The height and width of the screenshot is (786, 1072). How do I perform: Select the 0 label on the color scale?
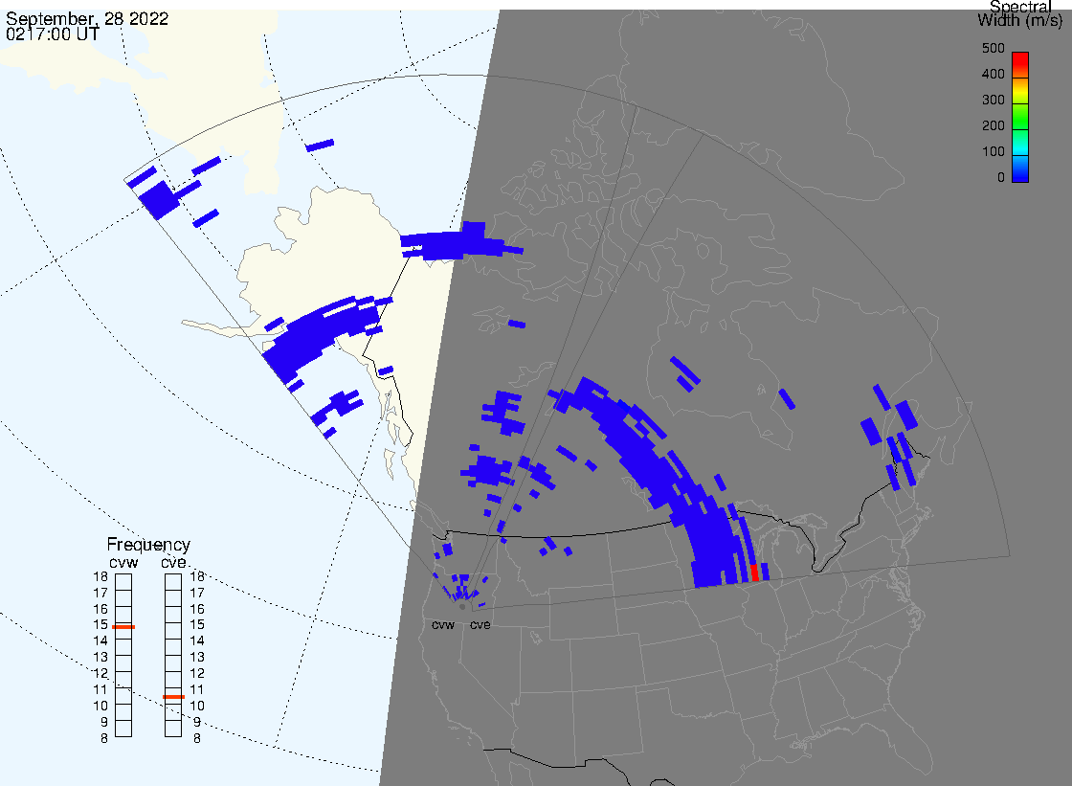coord(1001,178)
